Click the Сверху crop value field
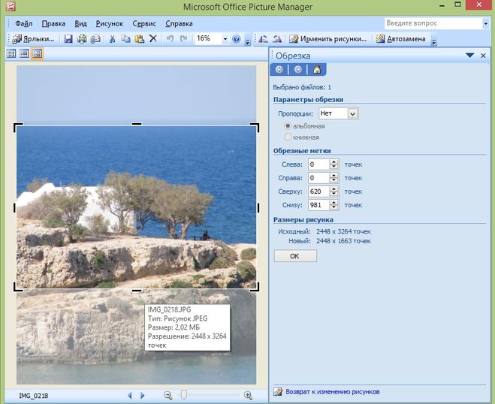This screenshot has width=495, height=404. 319,191
